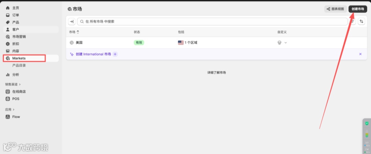Image resolution: width=371 pixels, height=154 pixels.
Task: Click the 状态 column header
Action: (137, 32)
